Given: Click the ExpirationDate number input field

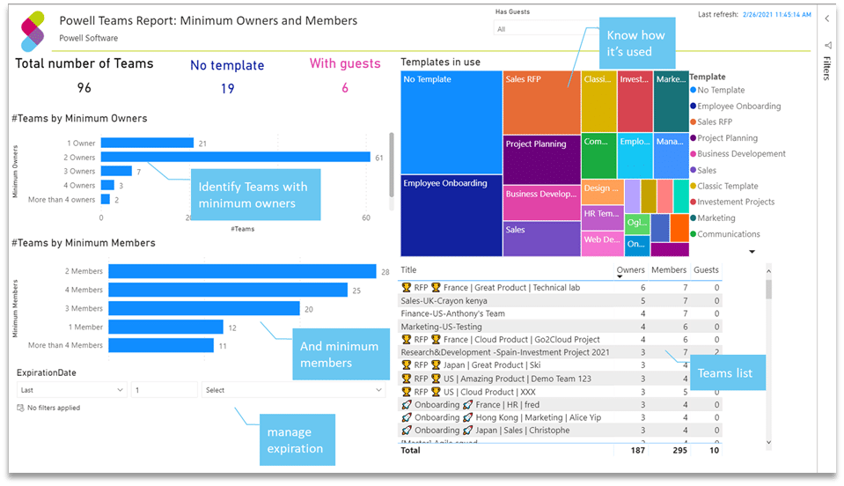Looking at the screenshot, I should [165, 390].
